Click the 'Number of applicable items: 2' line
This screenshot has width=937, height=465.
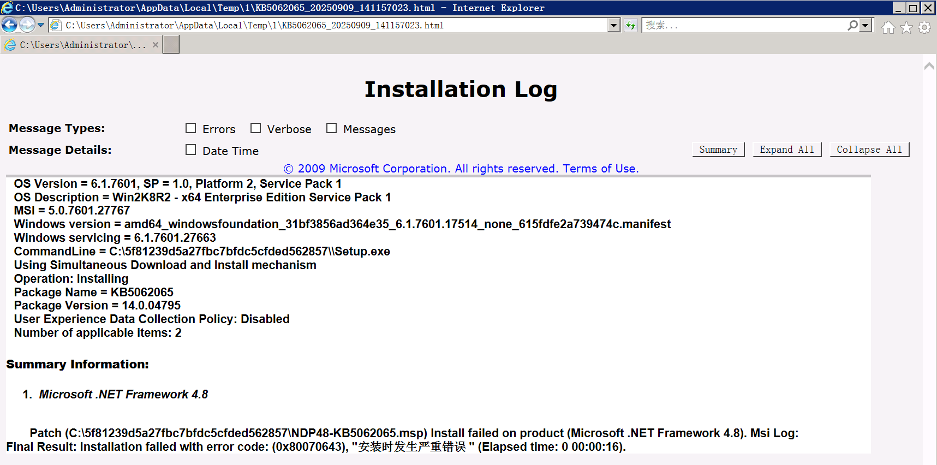[x=98, y=333]
